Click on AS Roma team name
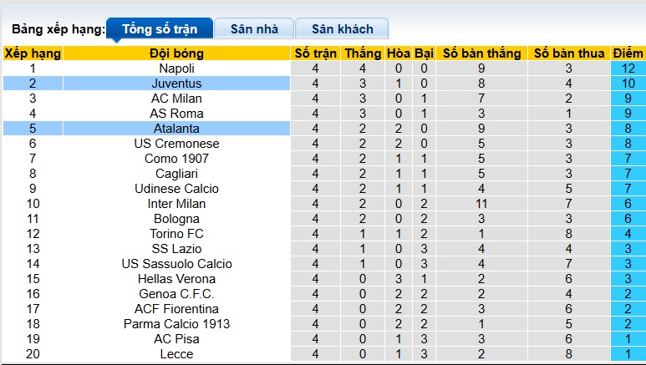646x365 pixels. click(x=176, y=114)
